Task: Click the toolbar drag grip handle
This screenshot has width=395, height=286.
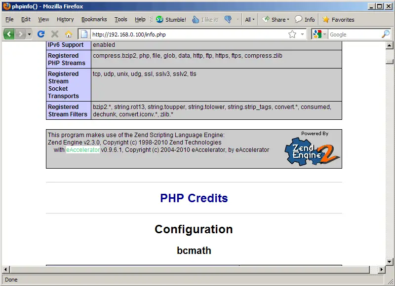Action: (151, 19)
